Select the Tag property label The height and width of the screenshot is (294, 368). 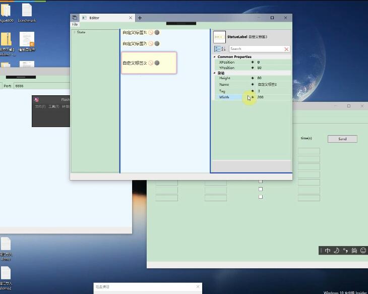222,91
